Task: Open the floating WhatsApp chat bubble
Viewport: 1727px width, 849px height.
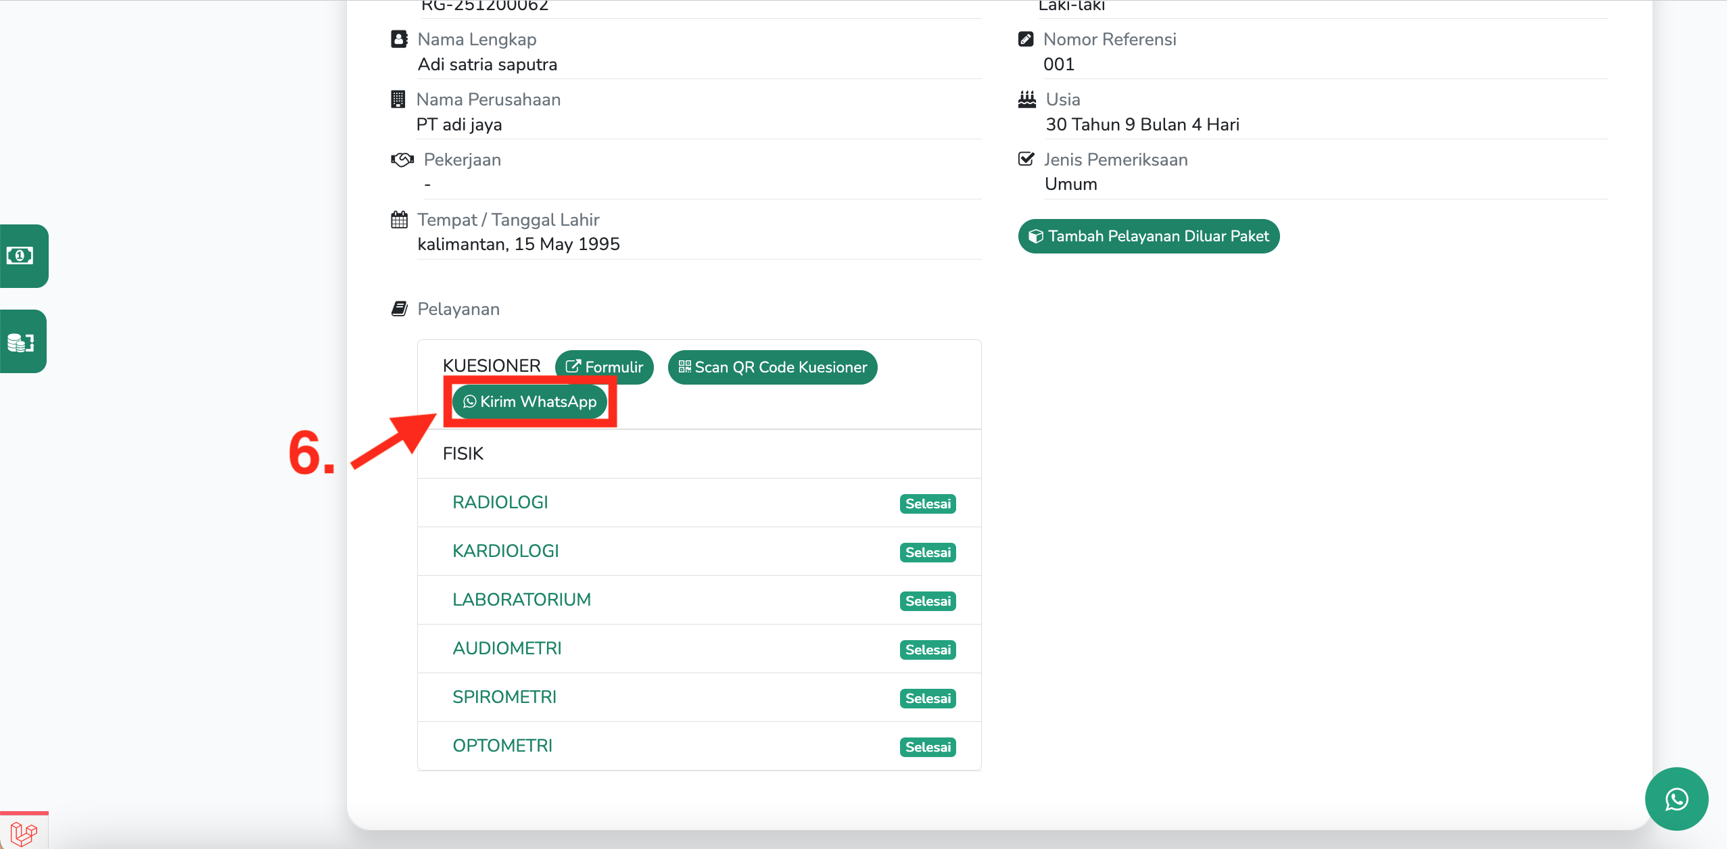Action: (x=1676, y=799)
